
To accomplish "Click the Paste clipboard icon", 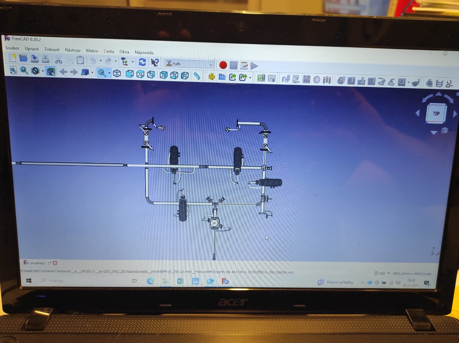I will (80, 60).
